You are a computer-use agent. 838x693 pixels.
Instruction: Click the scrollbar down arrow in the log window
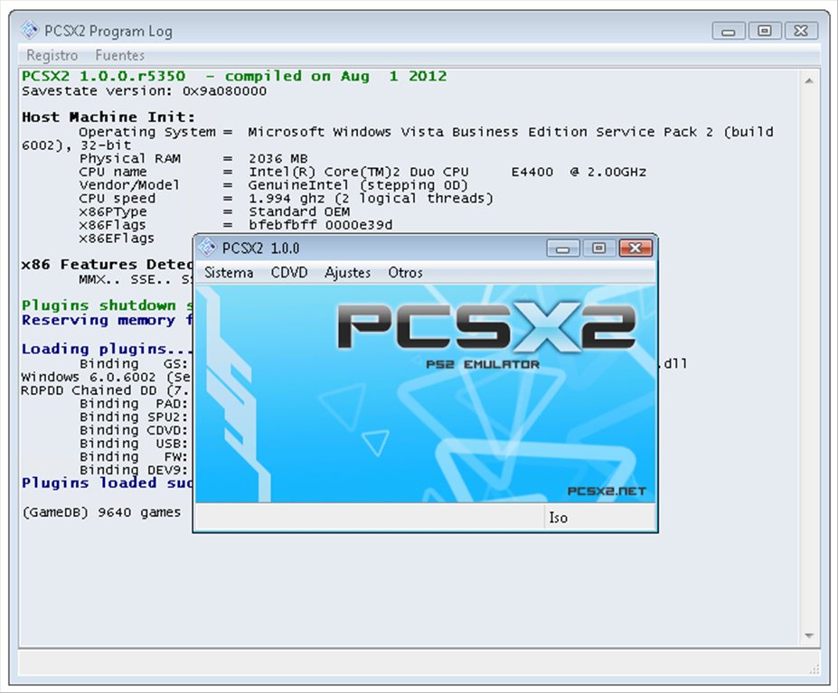[x=810, y=635]
